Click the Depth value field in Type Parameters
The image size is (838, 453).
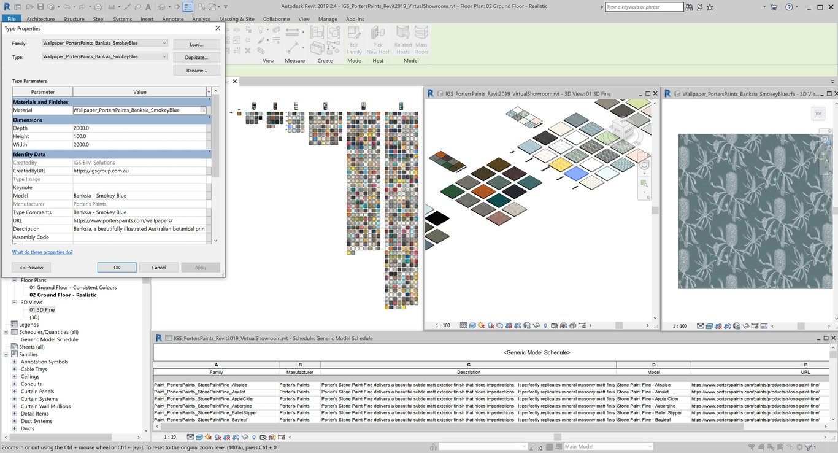(x=138, y=128)
